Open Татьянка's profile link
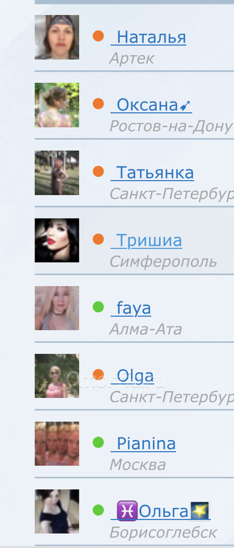Viewport: 234px width, 548px height. [152, 173]
